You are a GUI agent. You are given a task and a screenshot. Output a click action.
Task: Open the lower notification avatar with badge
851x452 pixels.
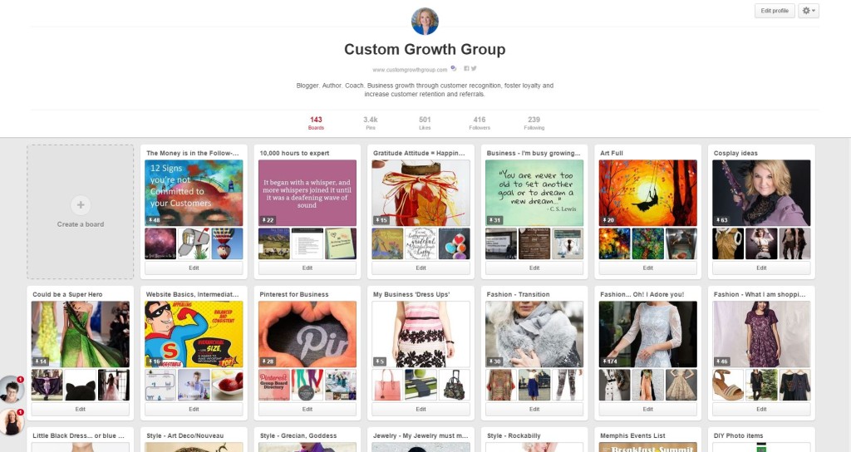(x=11, y=422)
